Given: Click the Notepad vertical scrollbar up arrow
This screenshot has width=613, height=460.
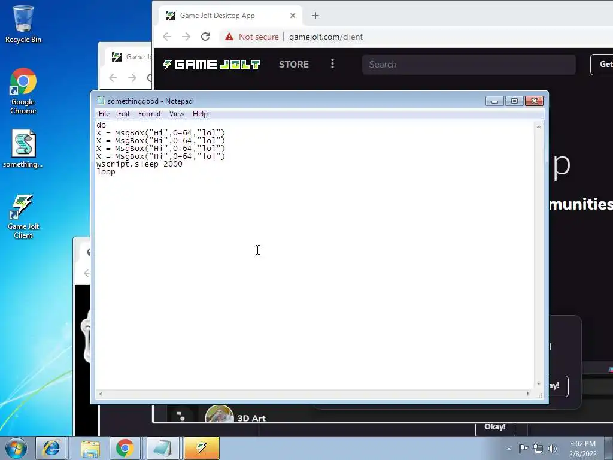Looking at the screenshot, I should click(539, 126).
